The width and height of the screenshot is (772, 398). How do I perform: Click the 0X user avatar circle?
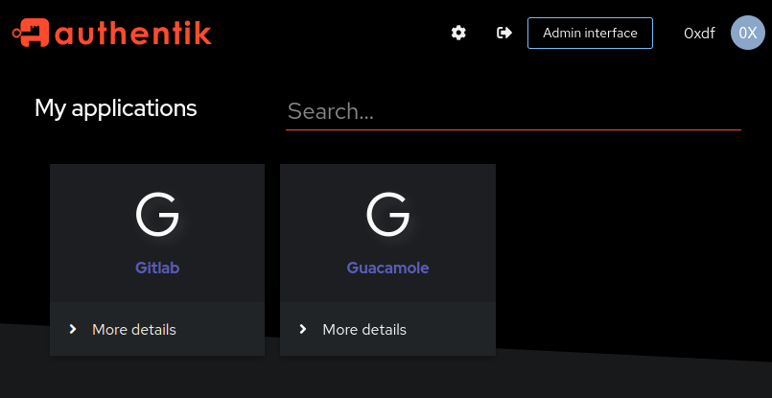748,33
